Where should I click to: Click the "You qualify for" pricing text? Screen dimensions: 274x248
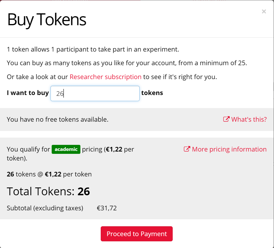pyautogui.click(x=28, y=149)
